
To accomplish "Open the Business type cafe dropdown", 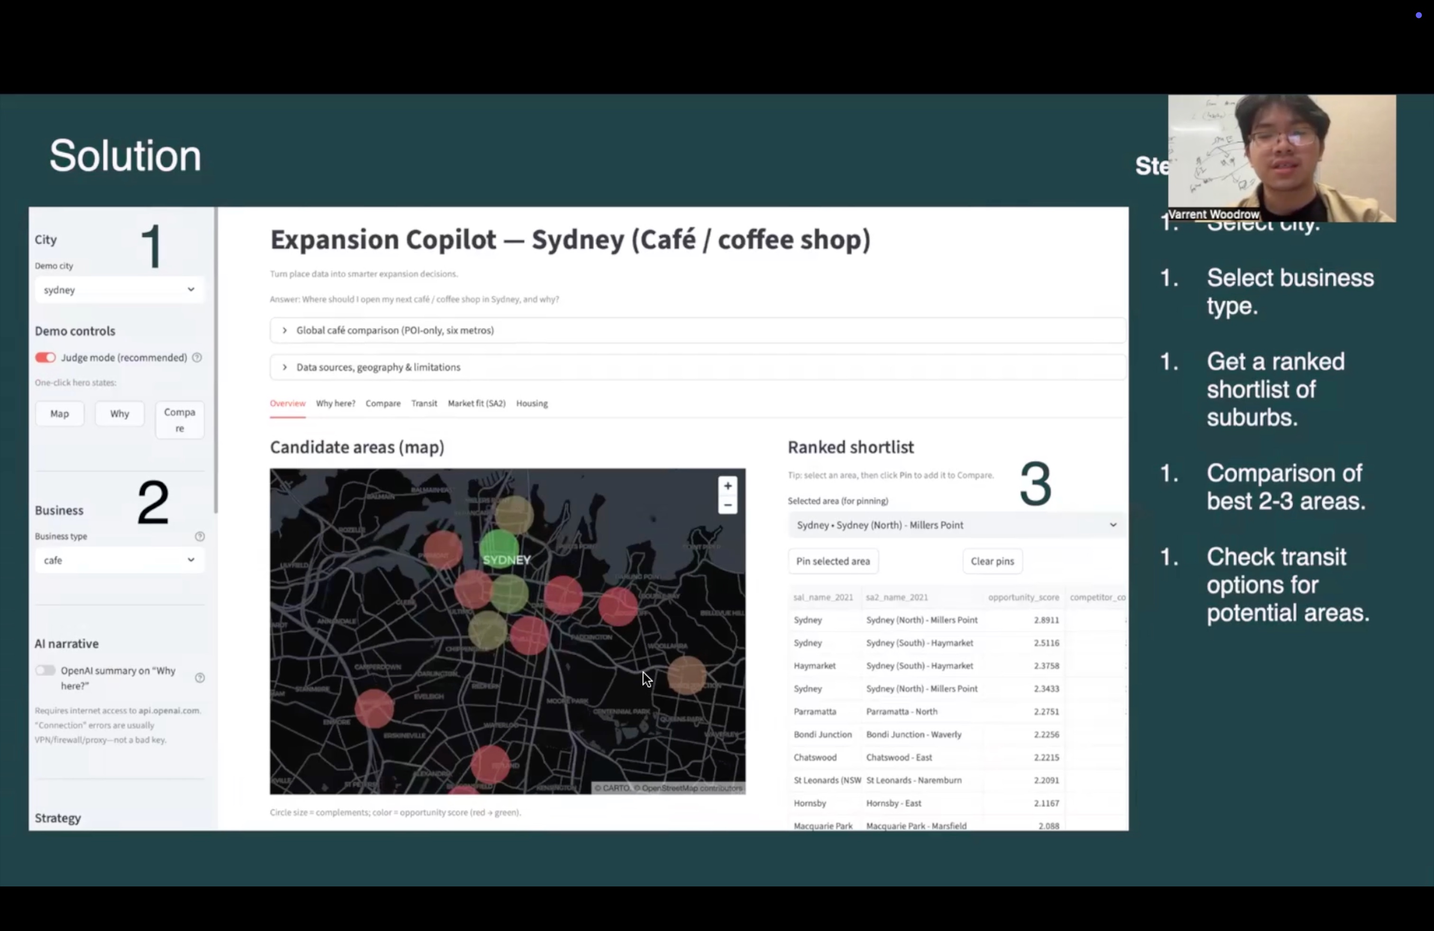I will (x=119, y=560).
